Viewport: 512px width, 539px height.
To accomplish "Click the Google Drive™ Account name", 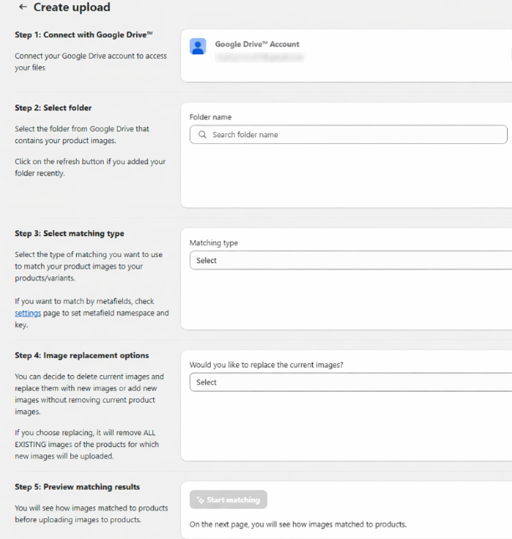I will 257,44.
